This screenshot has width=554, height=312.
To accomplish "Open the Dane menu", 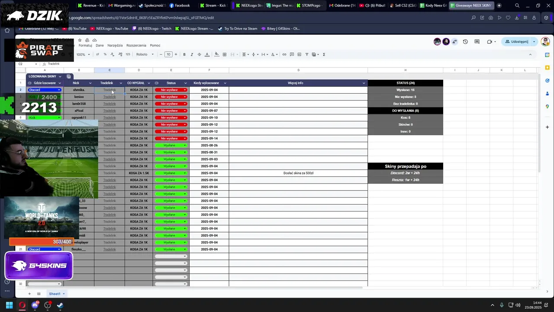I will click(x=100, y=45).
